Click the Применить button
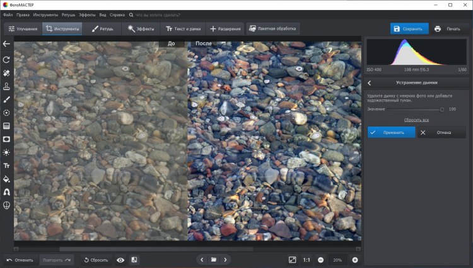 tap(392, 132)
